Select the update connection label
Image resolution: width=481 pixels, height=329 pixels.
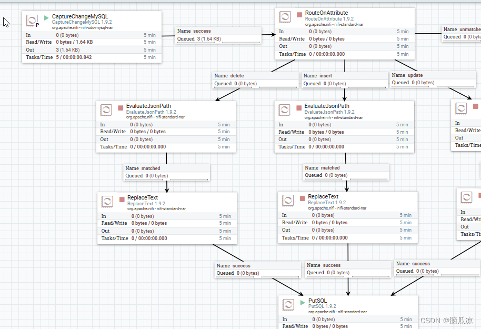(433, 79)
